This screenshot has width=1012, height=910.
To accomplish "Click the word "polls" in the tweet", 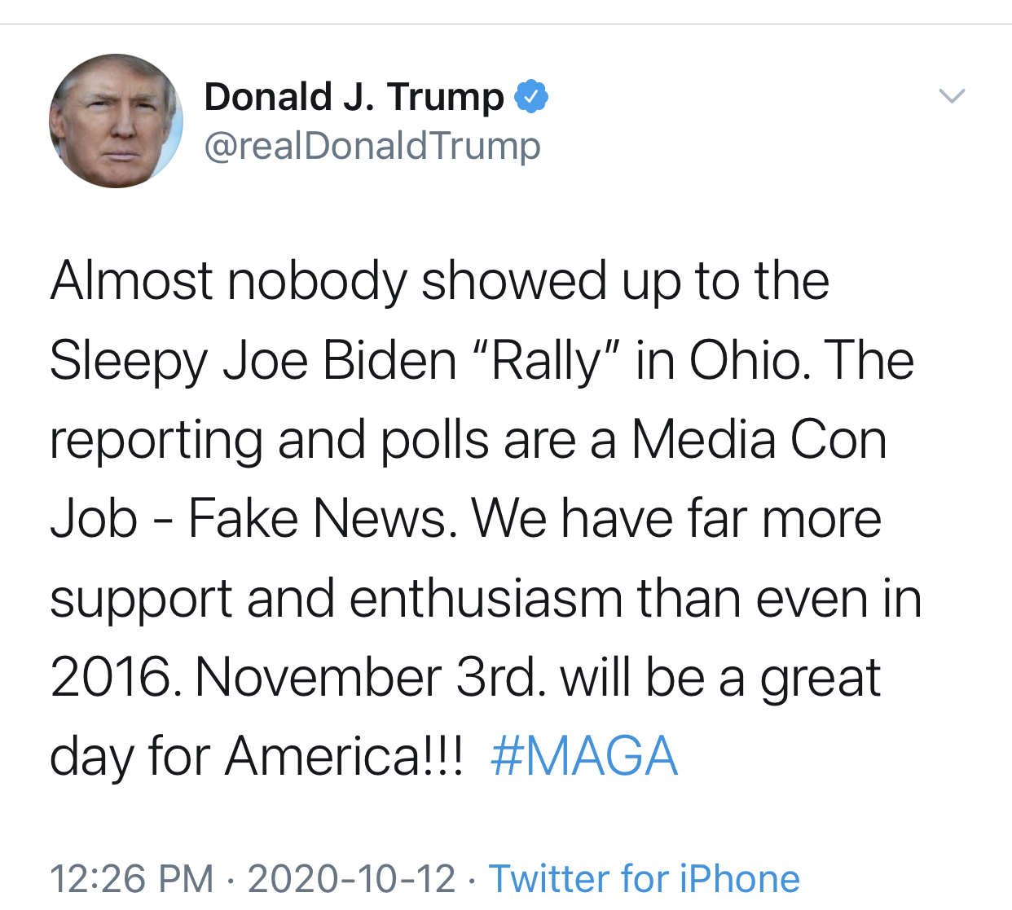I will coord(433,440).
